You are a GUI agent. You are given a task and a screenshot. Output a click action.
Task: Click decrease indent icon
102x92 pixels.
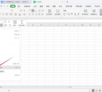39,10
